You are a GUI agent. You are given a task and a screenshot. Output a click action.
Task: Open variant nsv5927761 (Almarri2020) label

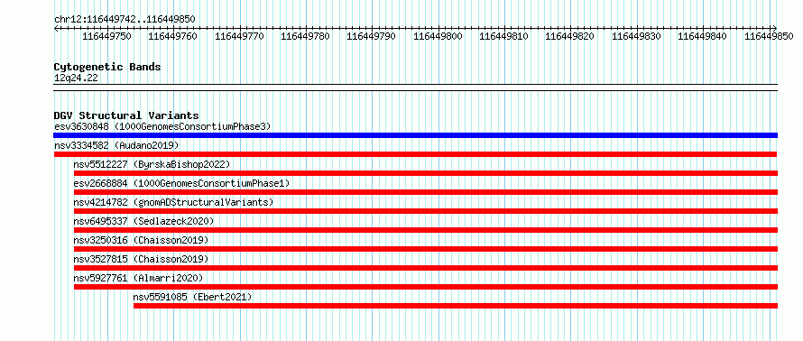138,278
